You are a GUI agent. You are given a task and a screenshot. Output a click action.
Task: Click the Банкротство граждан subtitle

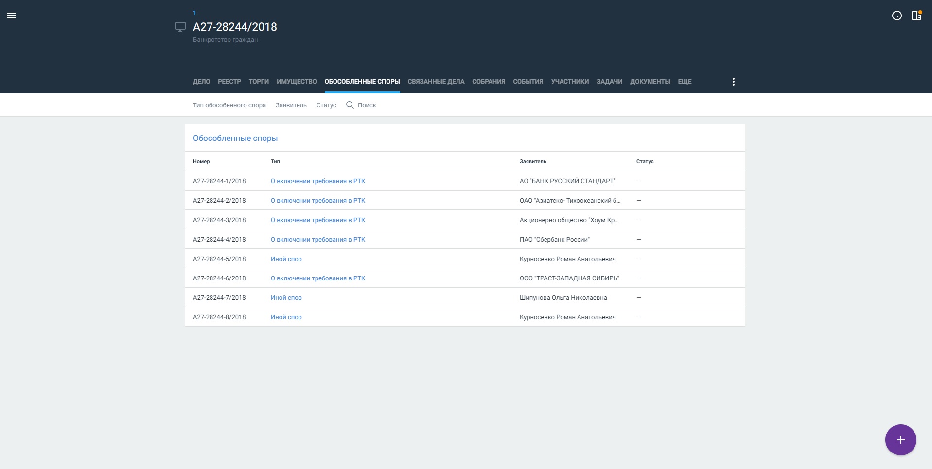(x=225, y=40)
